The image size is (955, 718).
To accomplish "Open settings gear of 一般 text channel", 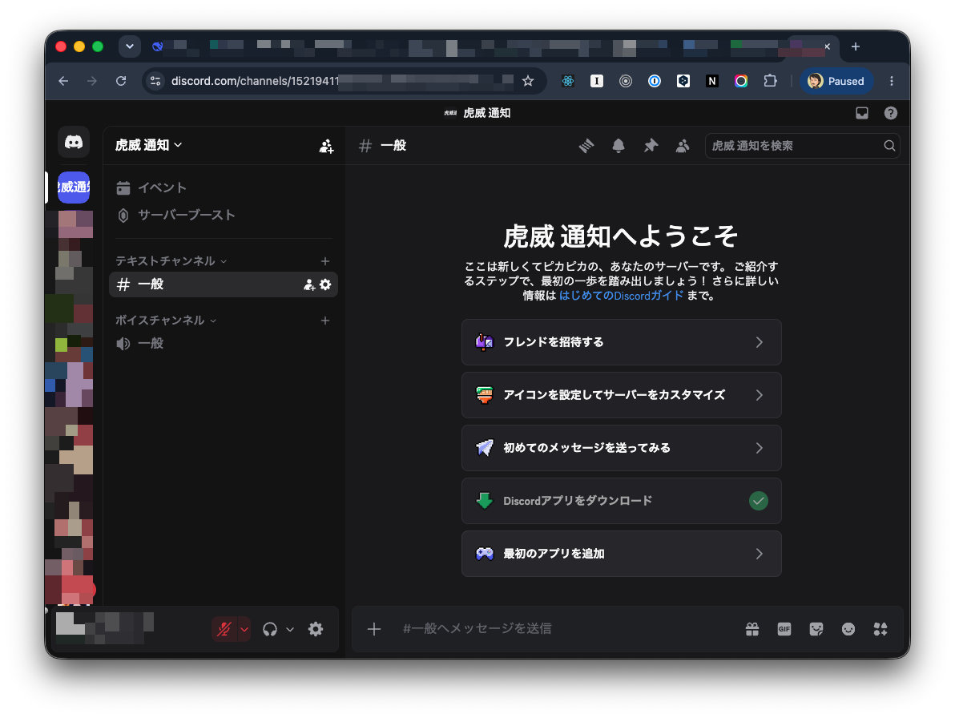I will click(325, 284).
